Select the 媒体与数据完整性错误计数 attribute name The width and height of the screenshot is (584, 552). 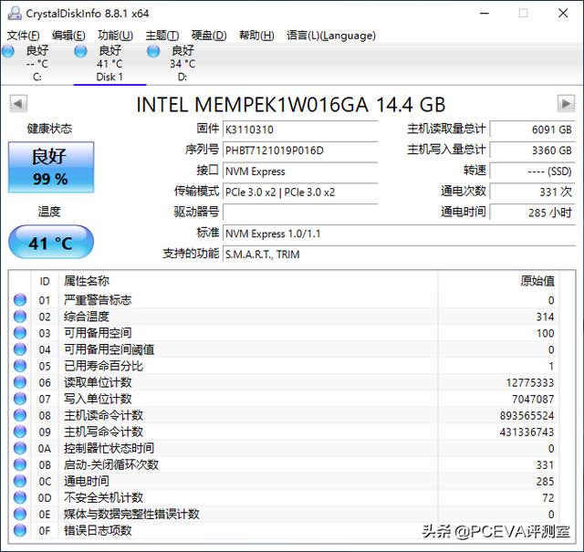[x=131, y=514]
